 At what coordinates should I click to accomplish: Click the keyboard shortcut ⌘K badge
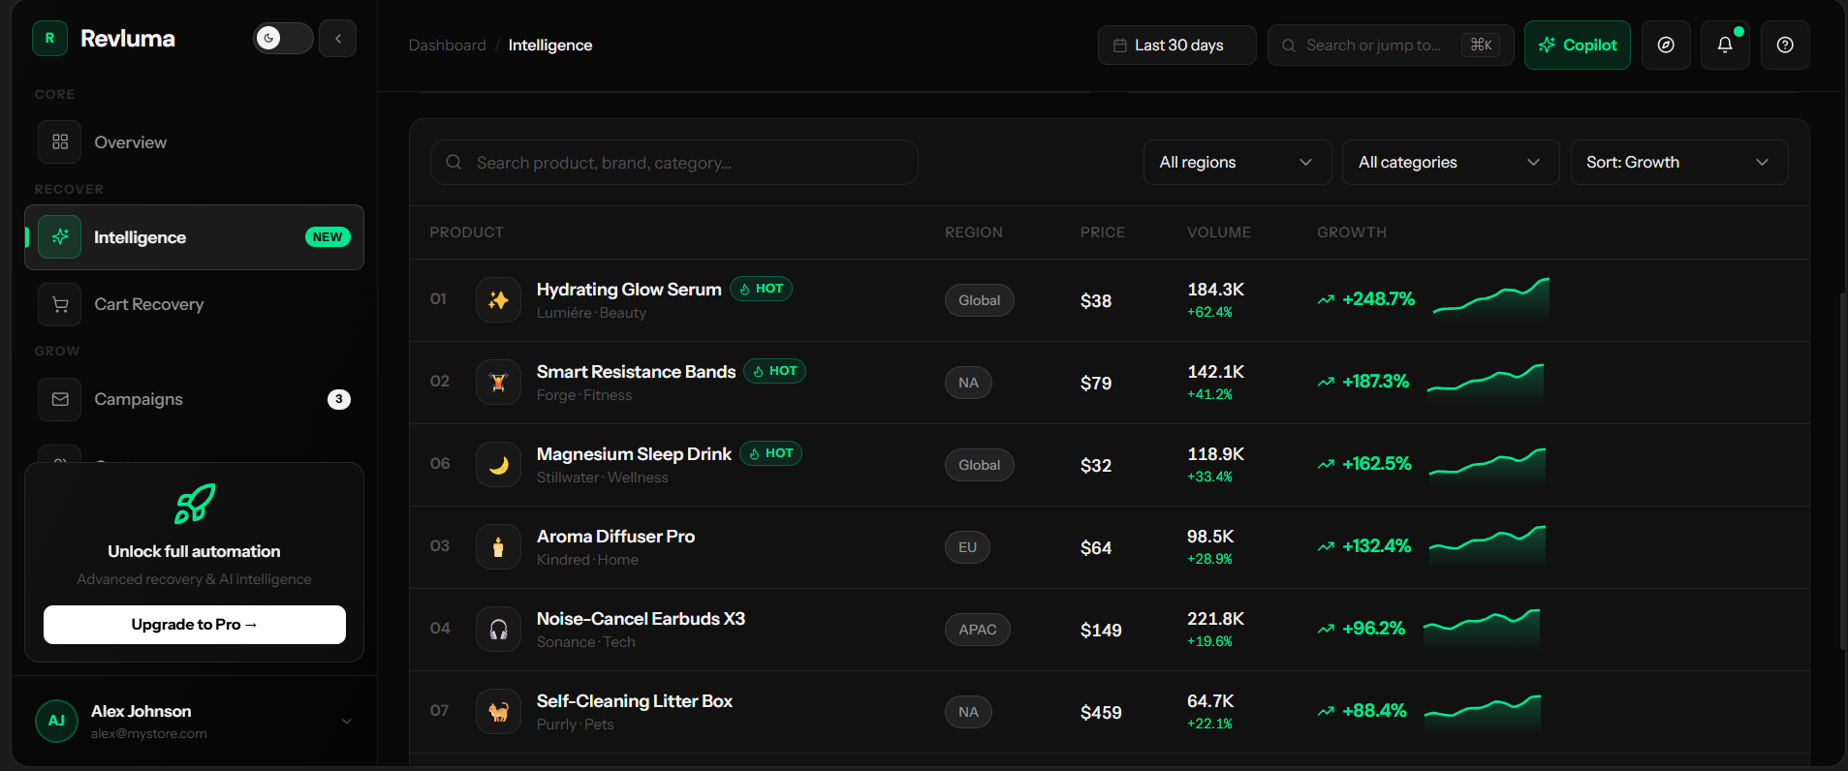[1481, 46]
